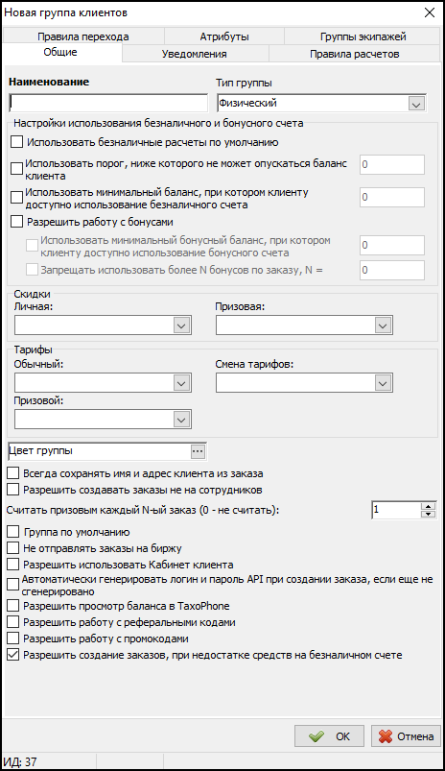The width and height of the screenshot is (445, 771).
Task: Open the Правила расчетов tab
Action: pos(354,54)
